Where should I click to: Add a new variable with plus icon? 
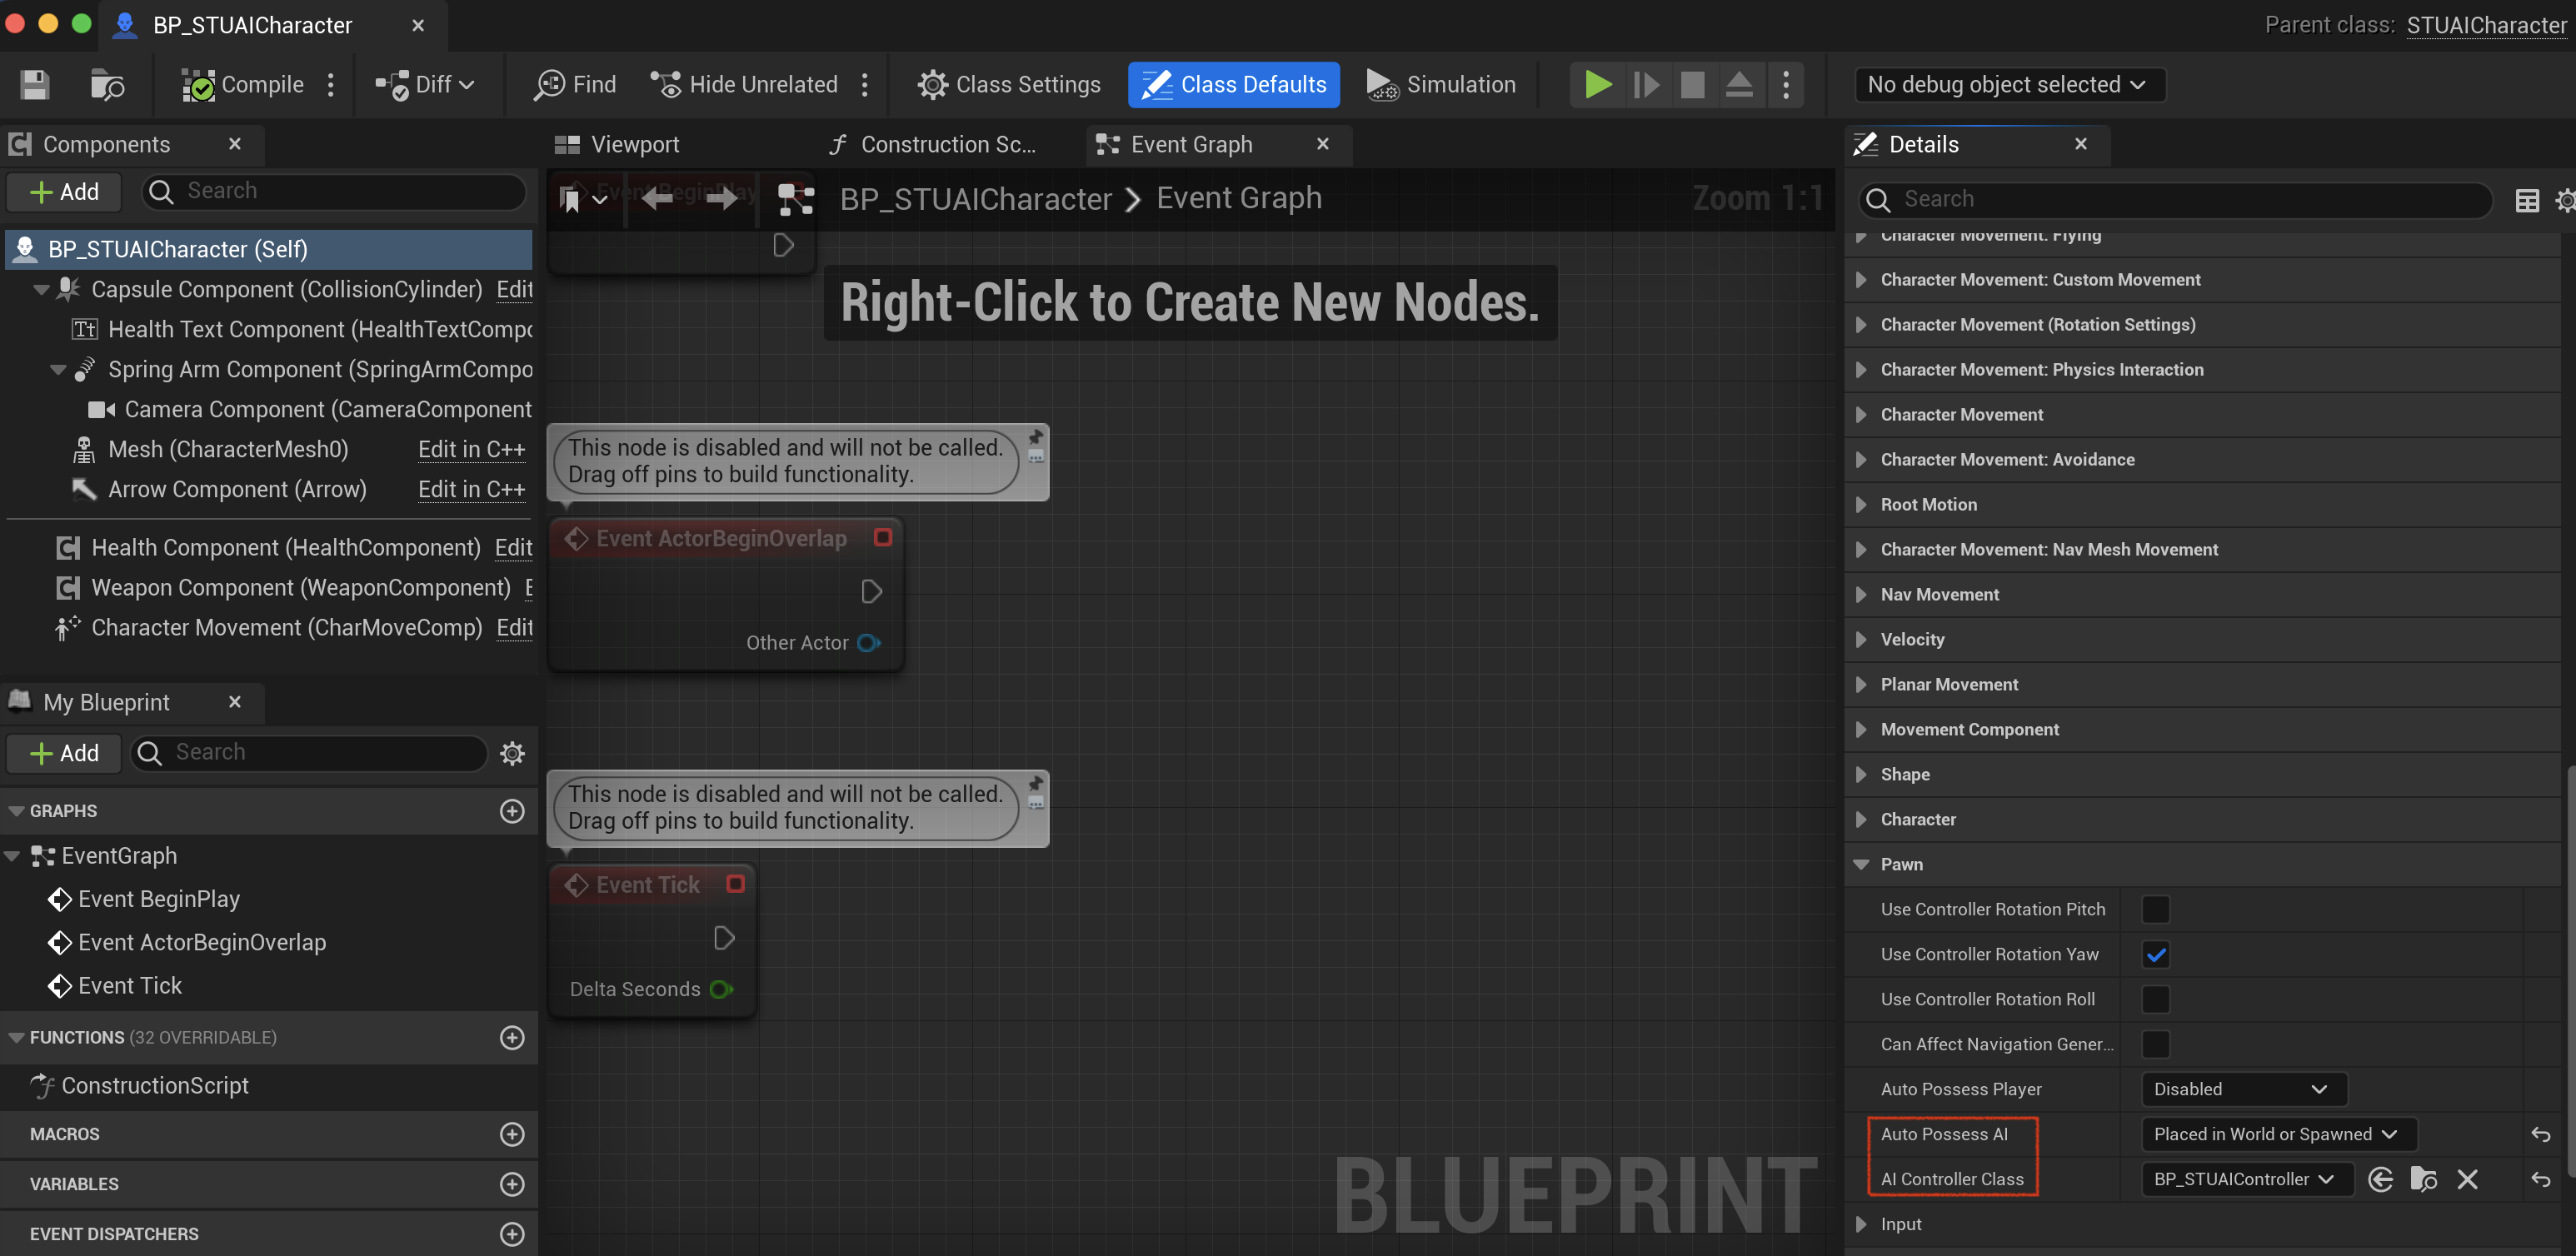coord(512,1184)
